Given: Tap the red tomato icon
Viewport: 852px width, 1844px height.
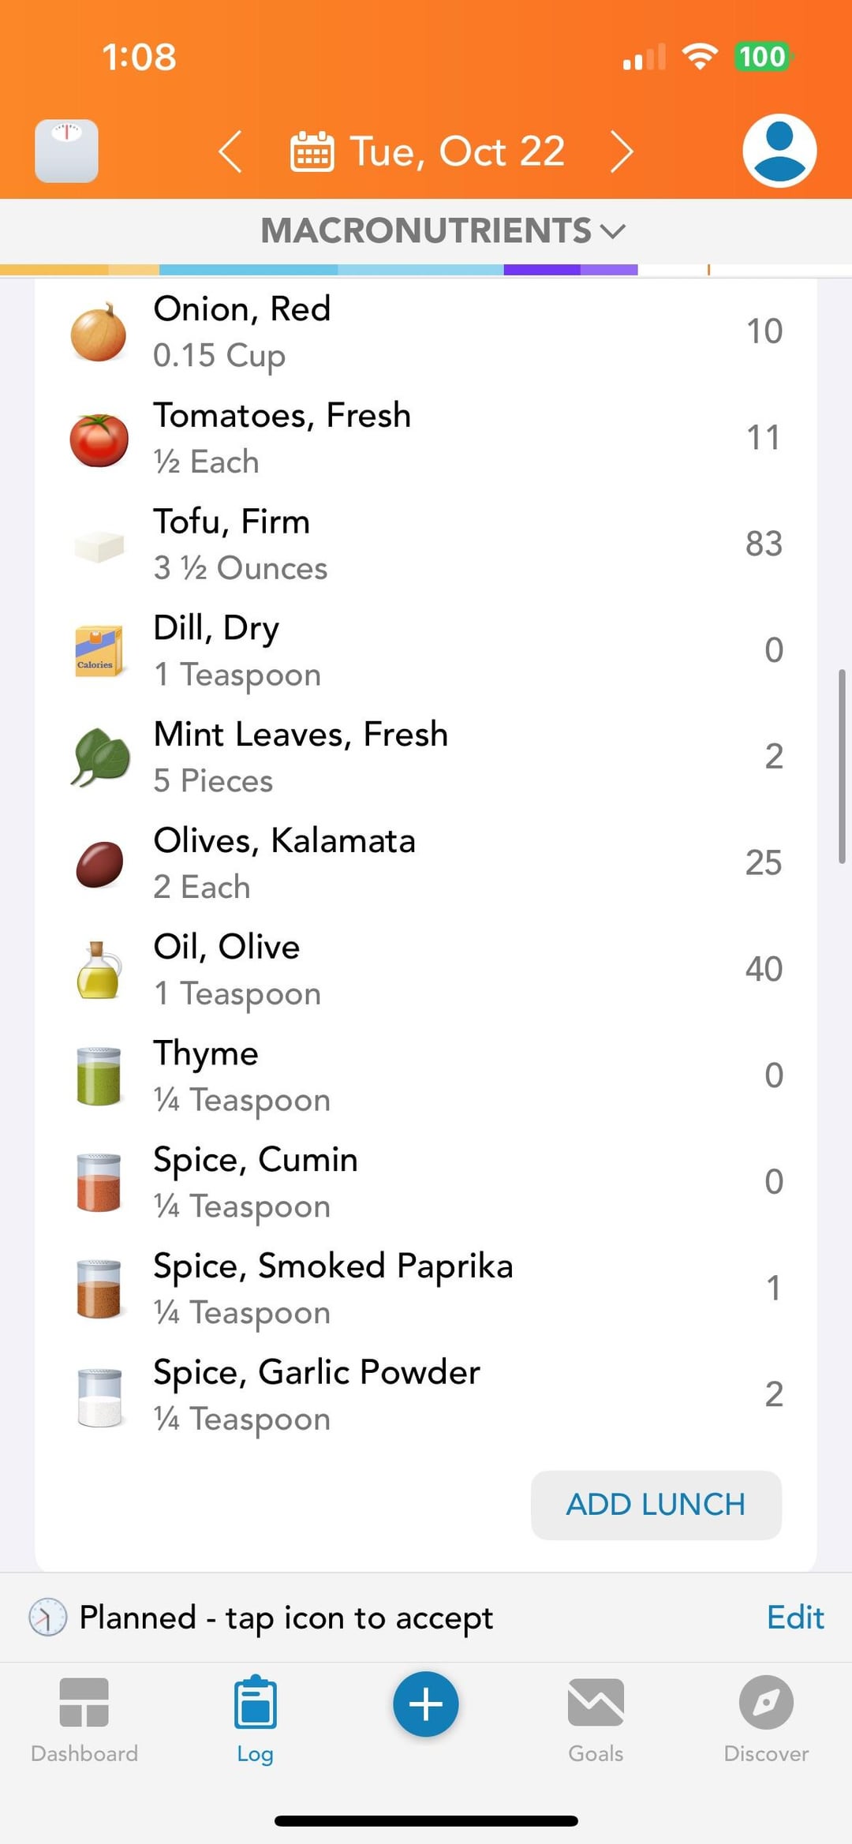Looking at the screenshot, I should pyautogui.click(x=99, y=439).
